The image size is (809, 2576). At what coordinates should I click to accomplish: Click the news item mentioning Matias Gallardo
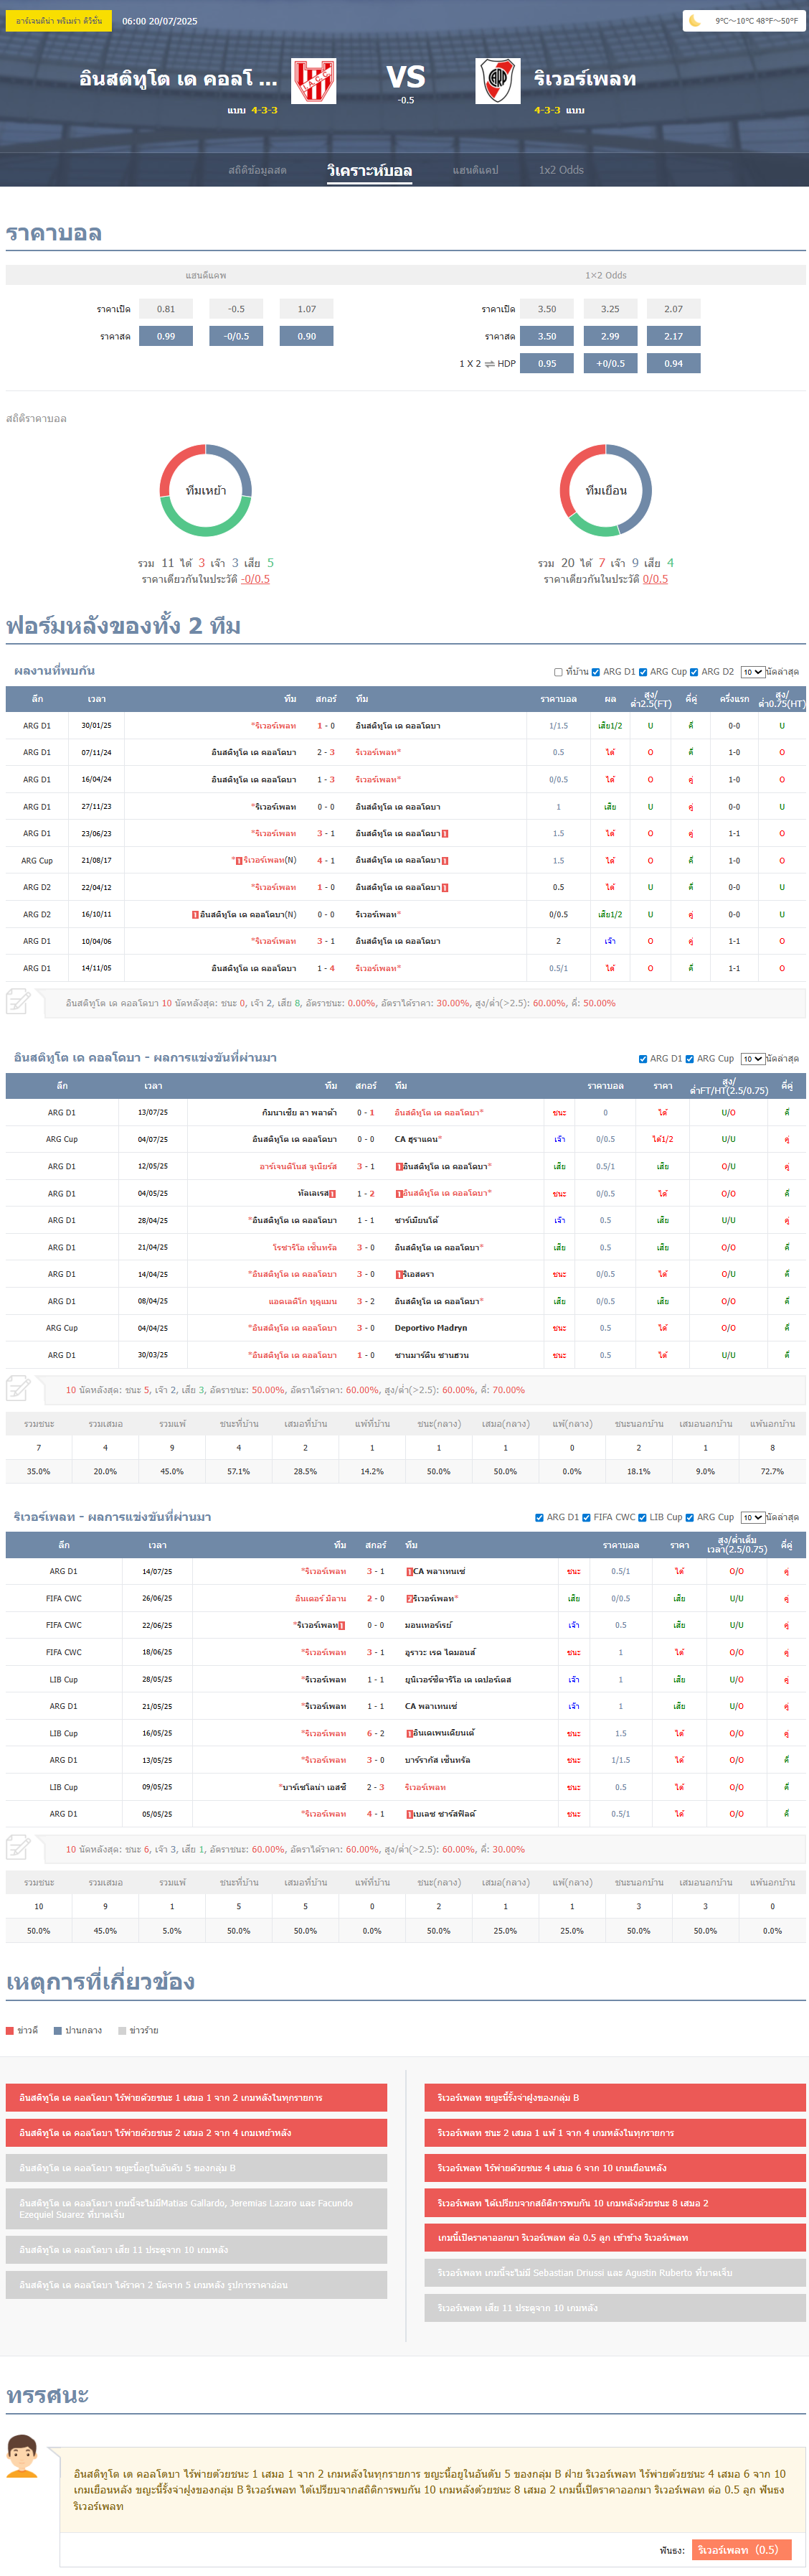[197, 2208]
